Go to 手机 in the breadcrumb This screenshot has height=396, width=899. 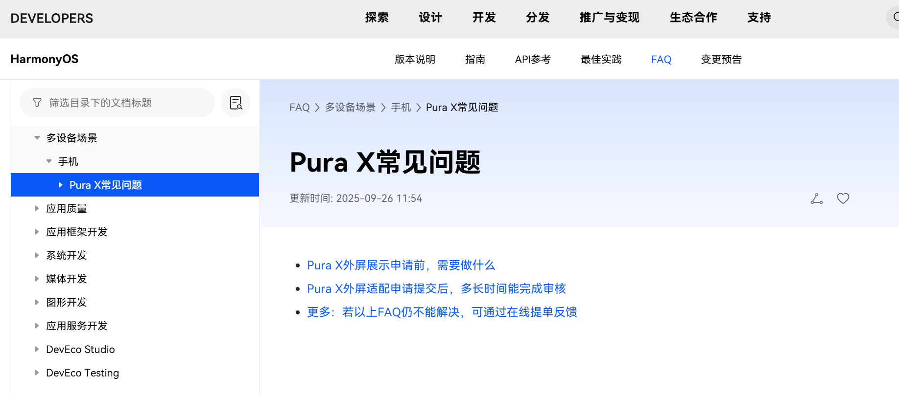click(401, 107)
